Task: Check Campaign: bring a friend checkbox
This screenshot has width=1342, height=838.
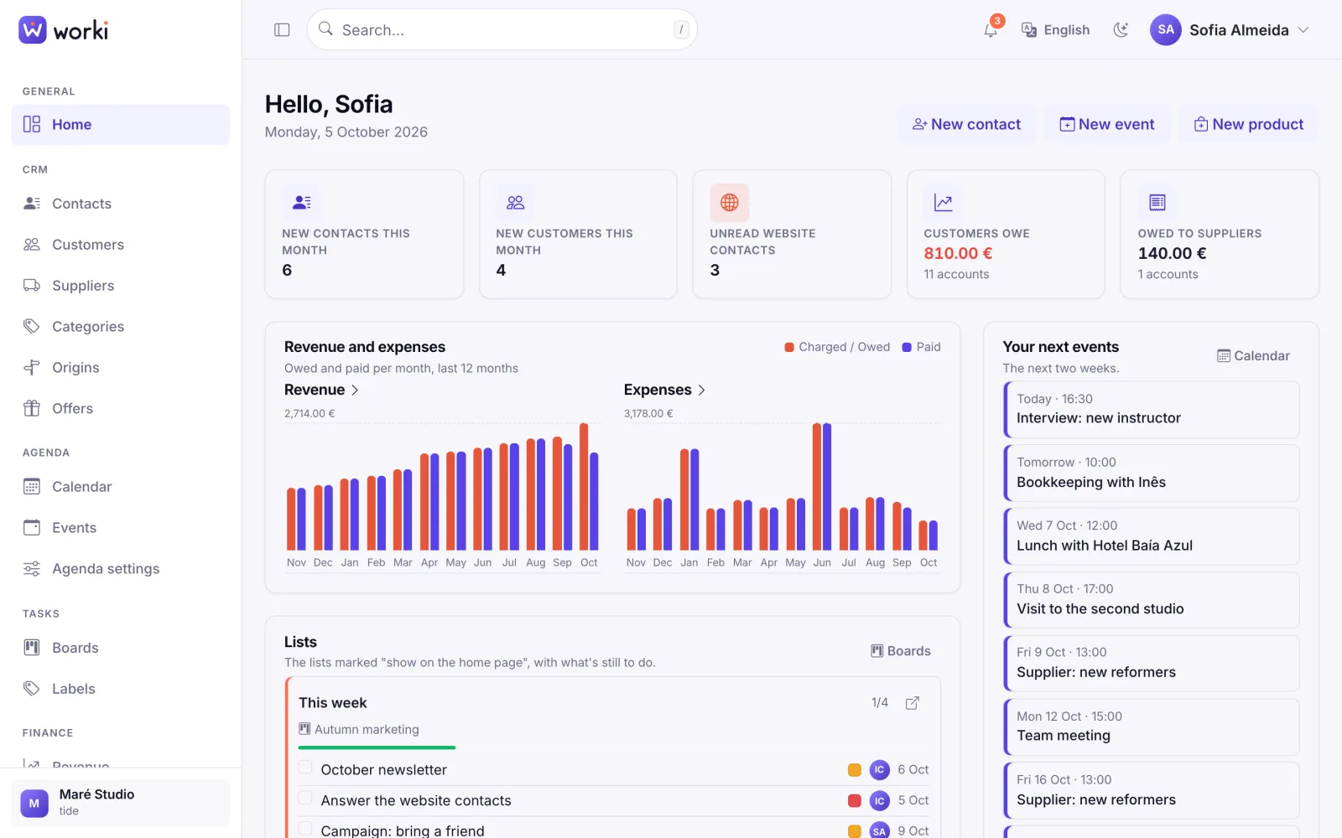Action: (x=305, y=829)
